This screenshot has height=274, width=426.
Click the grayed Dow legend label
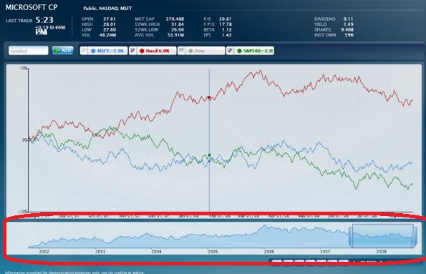200,51
